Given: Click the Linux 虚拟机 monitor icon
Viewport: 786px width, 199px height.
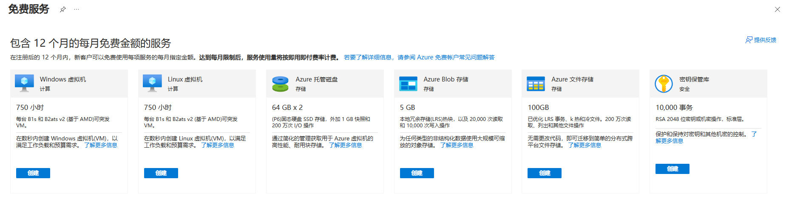Looking at the screenshot, I should (152, 83).
